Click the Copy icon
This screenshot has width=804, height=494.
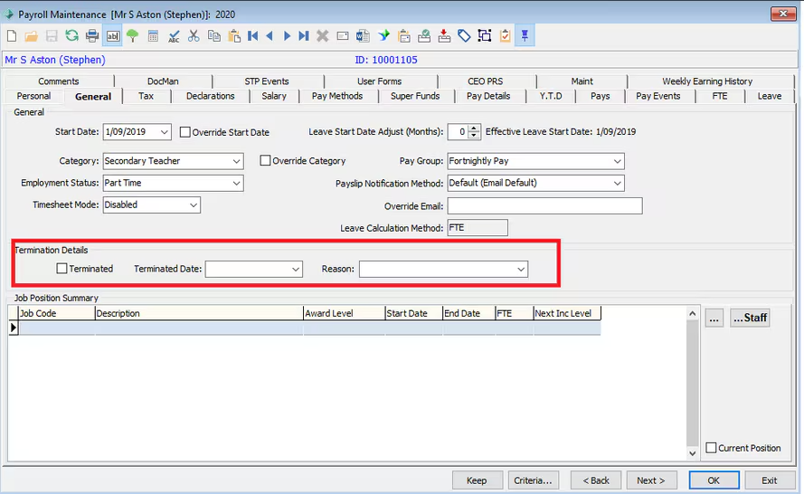point(213,36)
